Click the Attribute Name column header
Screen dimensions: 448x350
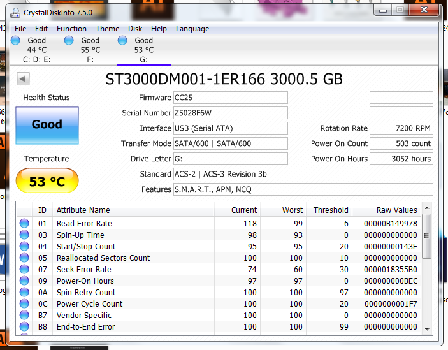pyautogui.click(x=83, y=210)
